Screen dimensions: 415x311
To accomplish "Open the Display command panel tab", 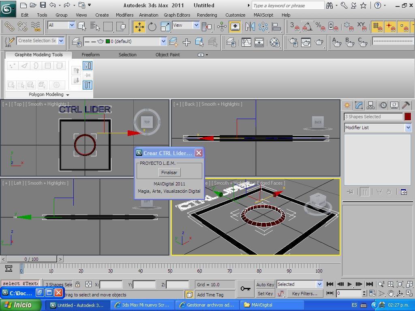I will [x=394, y=105].
